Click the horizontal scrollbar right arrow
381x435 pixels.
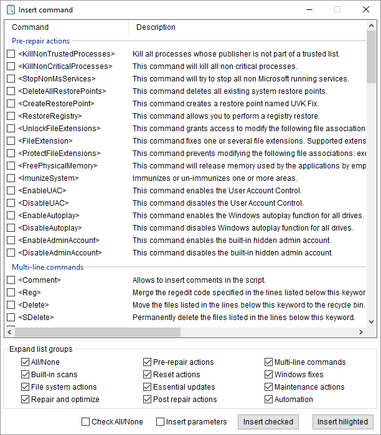tap(361, 332)
